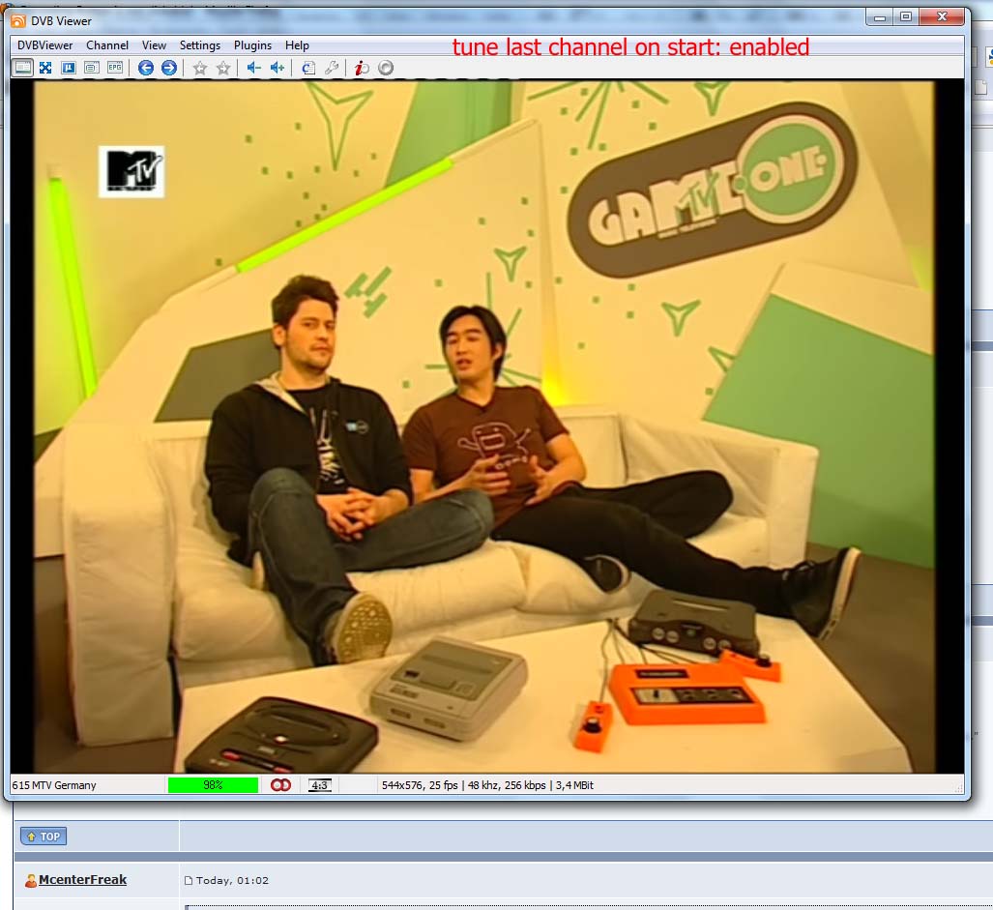Toggle the first window-mode toolbar button
This screenshot has height=910, width=993.
point(21,68)
